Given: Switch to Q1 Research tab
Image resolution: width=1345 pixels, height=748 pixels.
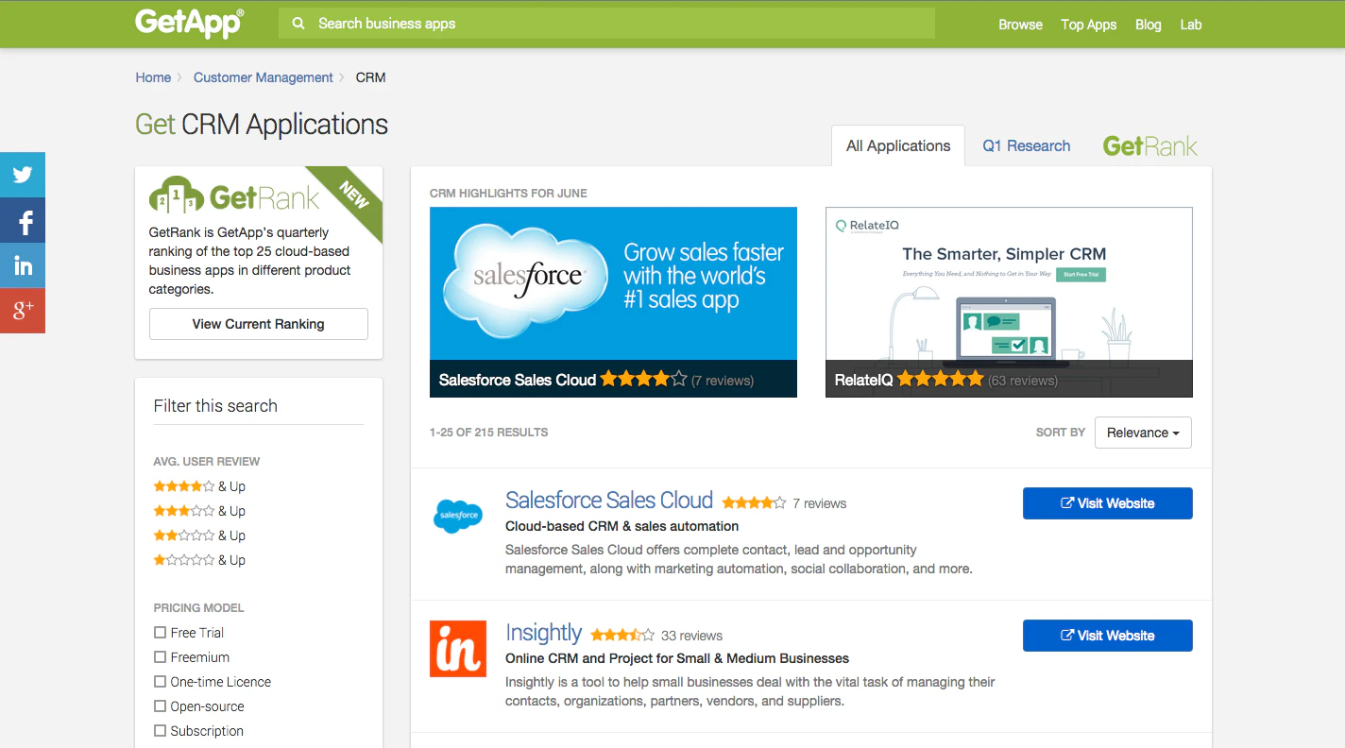Looking at the screenshot, I should pyautogui.click(x=1026, y=145).
